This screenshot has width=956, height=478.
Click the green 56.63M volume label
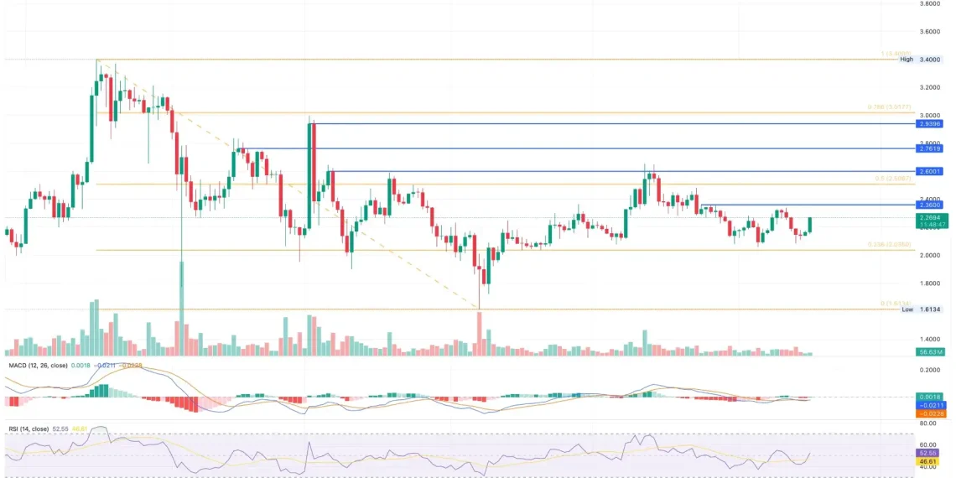(x=931, y=353)
